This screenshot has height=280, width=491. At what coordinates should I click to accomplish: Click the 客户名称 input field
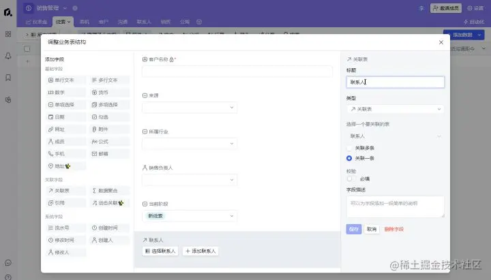237,72
